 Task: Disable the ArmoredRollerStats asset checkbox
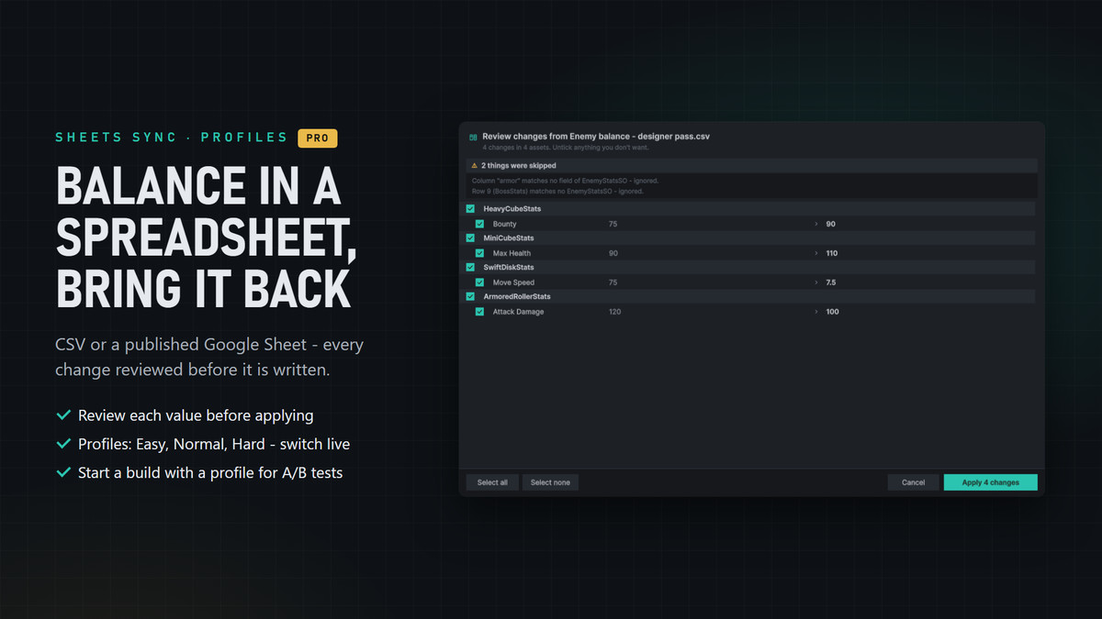[471, 297]
